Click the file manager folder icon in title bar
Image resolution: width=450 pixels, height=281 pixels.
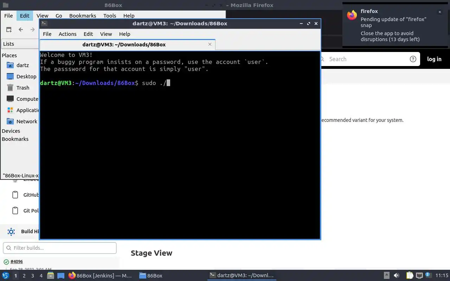[x=6, y=5]
